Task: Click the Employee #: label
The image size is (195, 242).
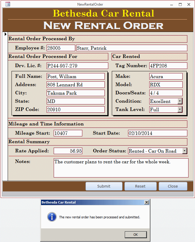Action: click(30, 48)
